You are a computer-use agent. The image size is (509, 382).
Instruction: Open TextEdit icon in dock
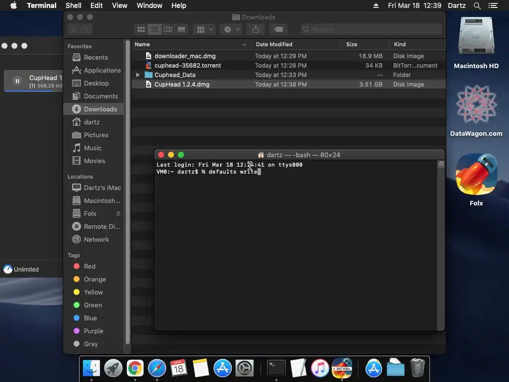click(298, 368)
